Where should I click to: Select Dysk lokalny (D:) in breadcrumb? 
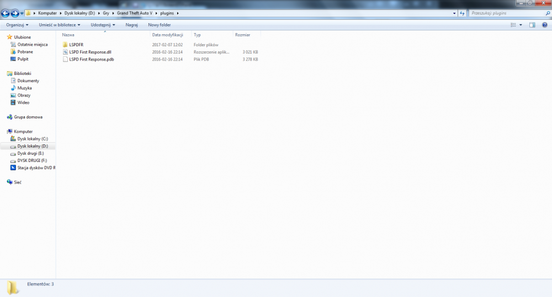[x=79, y=13]
